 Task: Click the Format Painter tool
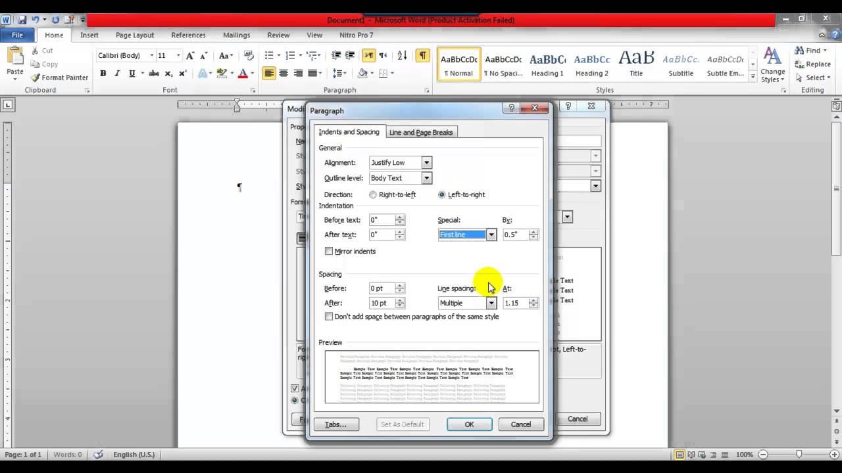tap(59, 78)
